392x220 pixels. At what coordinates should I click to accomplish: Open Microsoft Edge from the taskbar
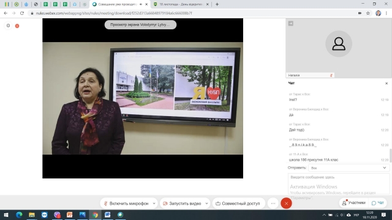(19, 215)
